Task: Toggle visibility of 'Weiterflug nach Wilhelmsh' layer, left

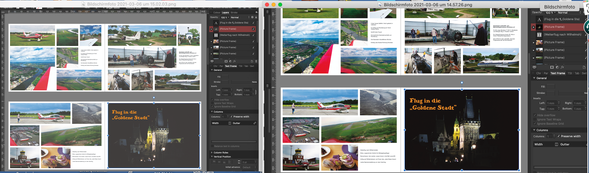Action: pyautogui.click(x=253, y=35)
